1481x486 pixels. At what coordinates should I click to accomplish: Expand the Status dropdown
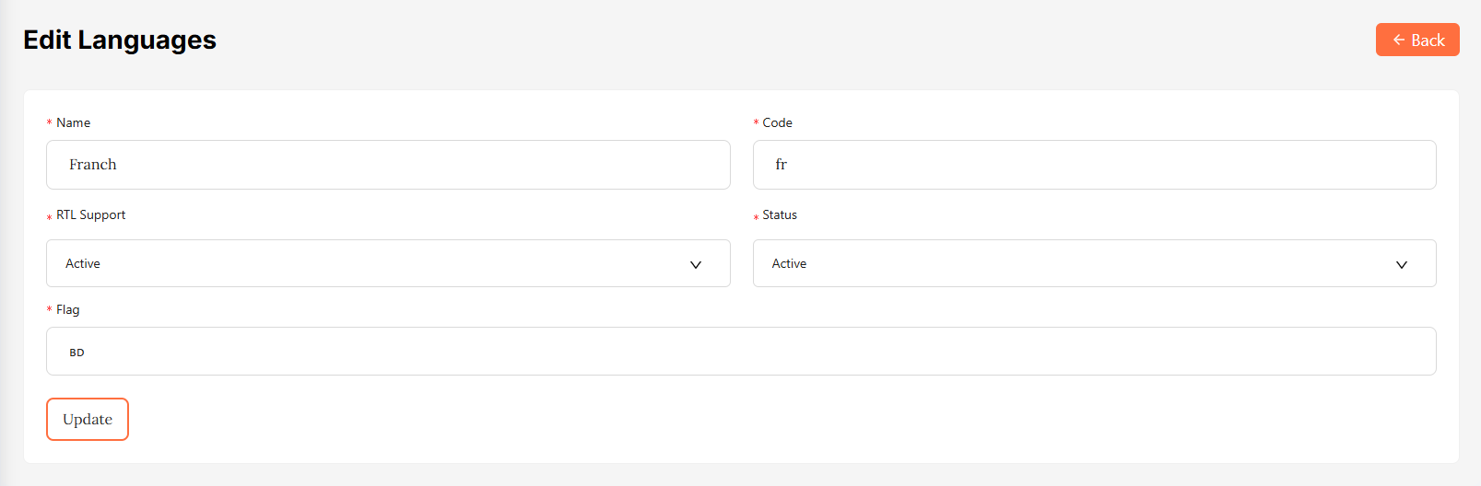[x=1094, y=263]
